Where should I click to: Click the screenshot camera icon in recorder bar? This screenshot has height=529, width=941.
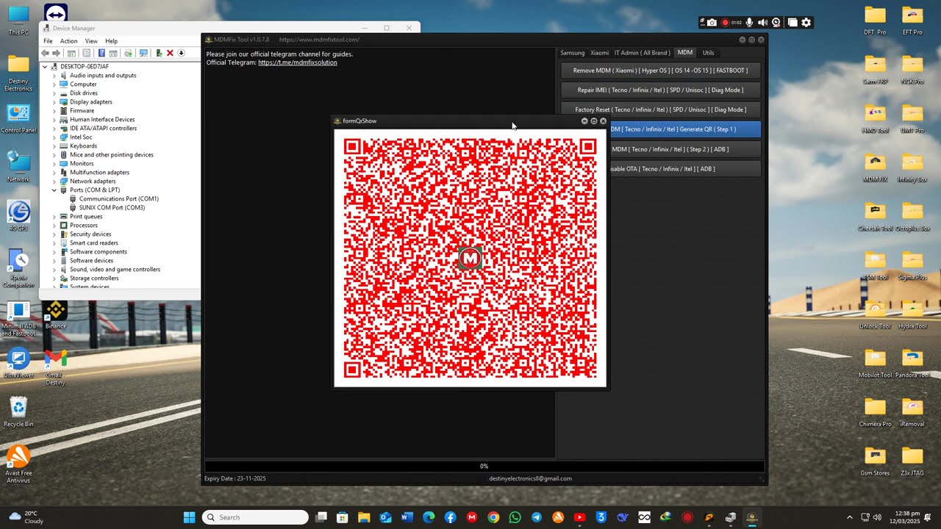(712, 23)
